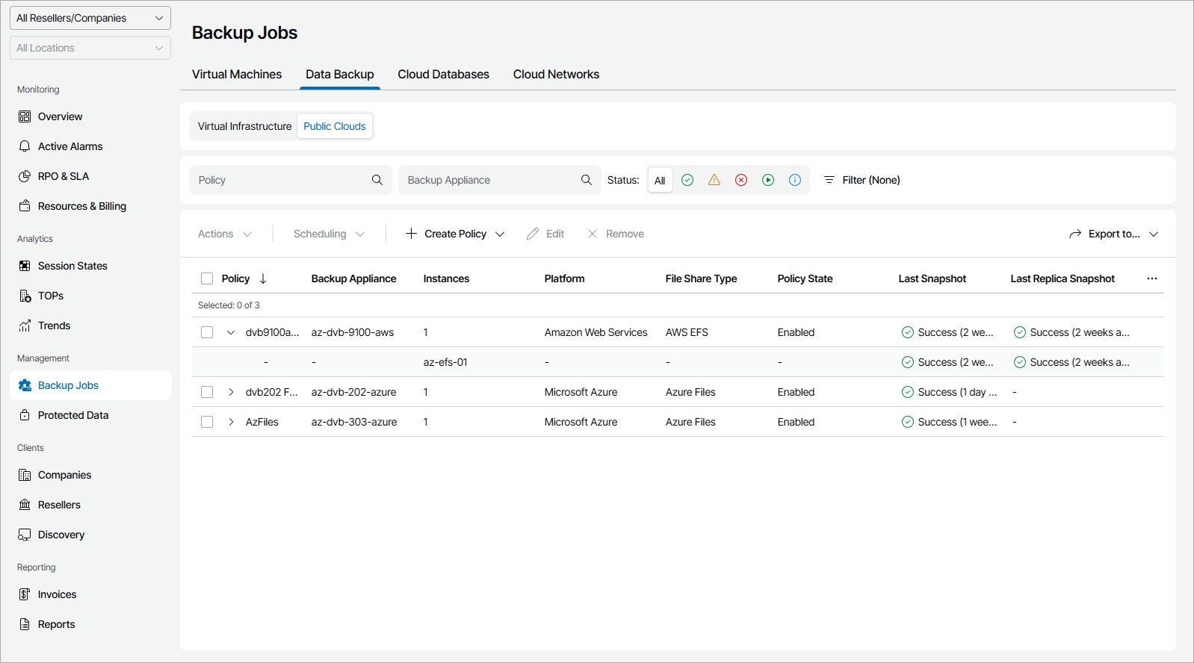Go to Protected Data in sidebar
This screenshot has width=1194, height=663.
pos(73,415)
